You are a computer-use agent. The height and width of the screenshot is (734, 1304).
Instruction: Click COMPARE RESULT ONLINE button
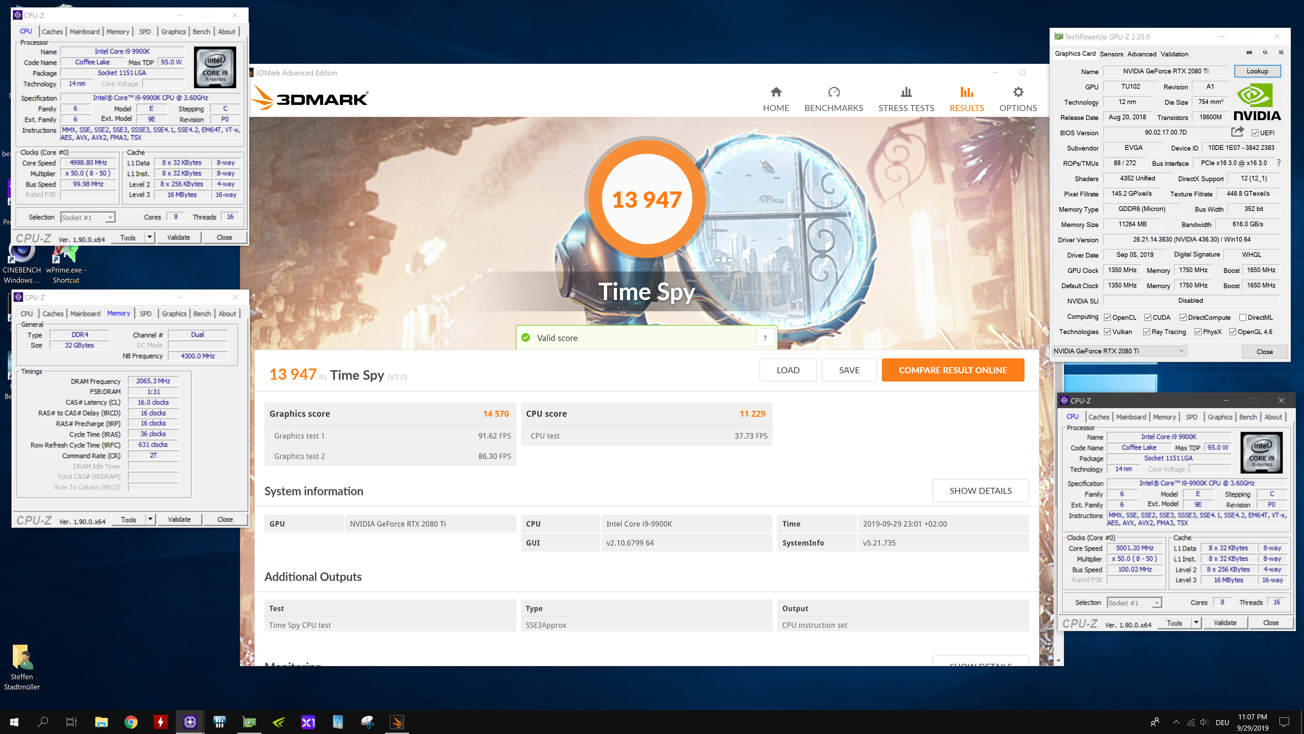[x=953, y=370]
